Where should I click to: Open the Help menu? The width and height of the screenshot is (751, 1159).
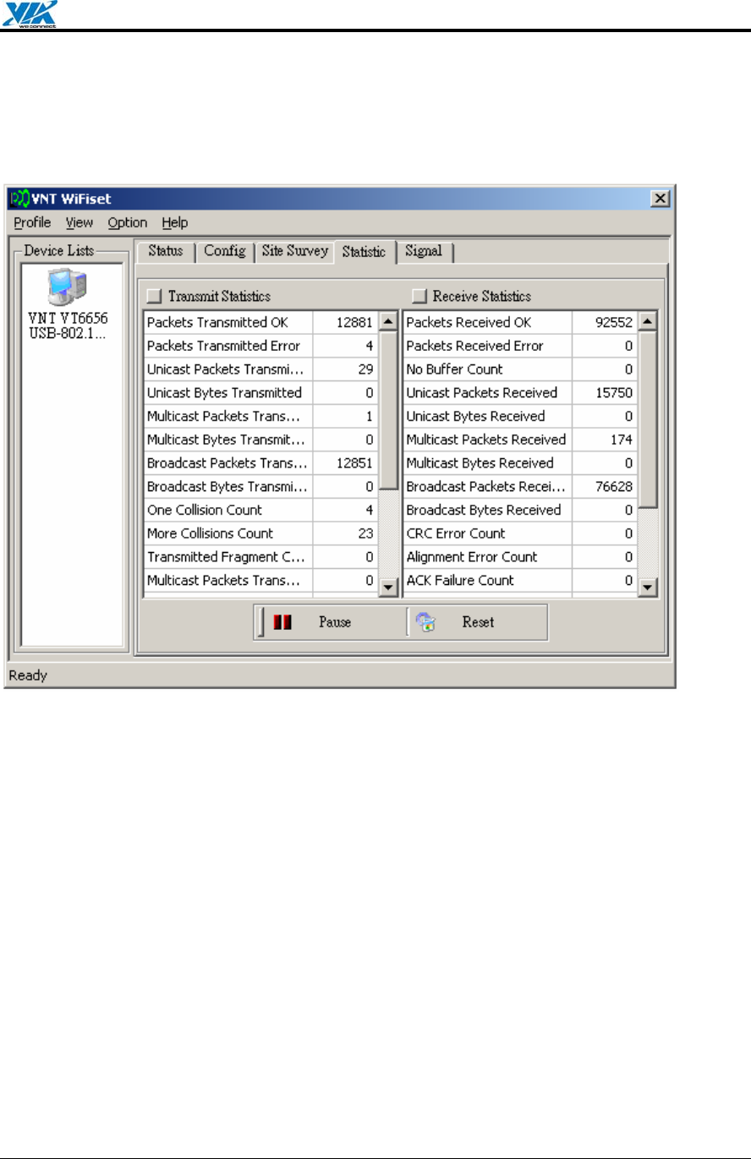175,223
